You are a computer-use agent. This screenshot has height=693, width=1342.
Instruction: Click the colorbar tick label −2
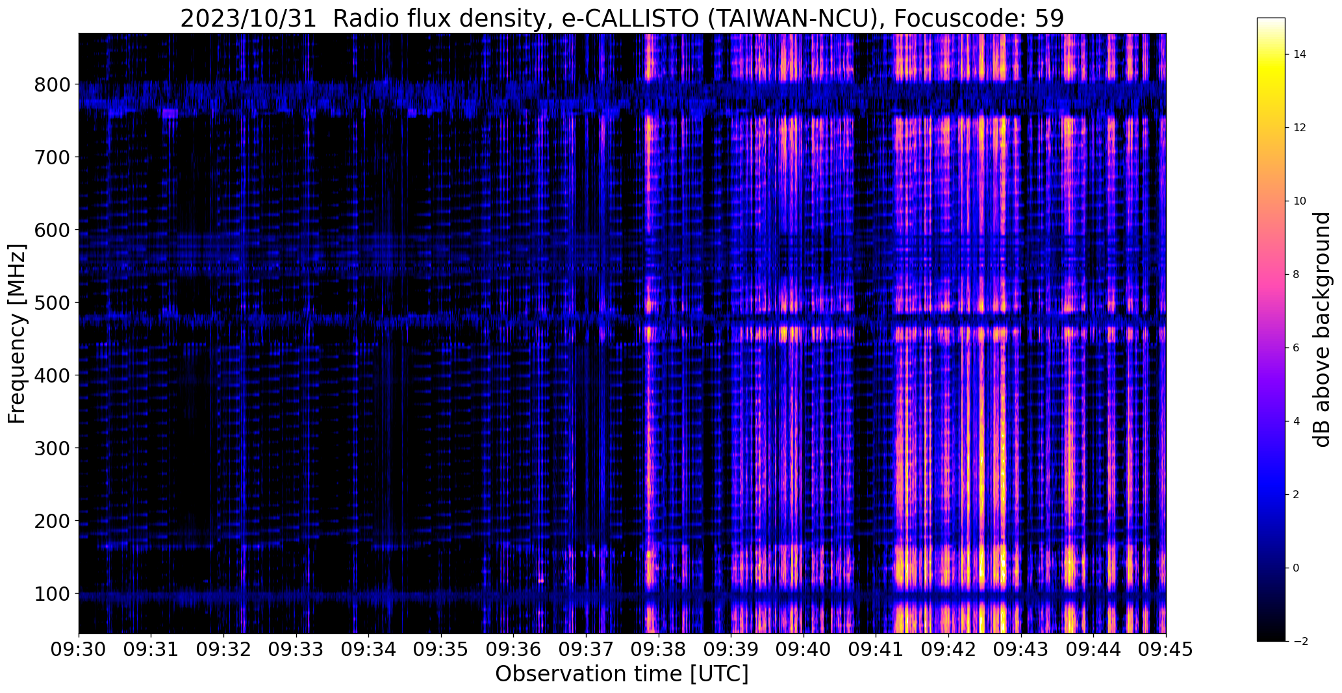click(1300, 642)
